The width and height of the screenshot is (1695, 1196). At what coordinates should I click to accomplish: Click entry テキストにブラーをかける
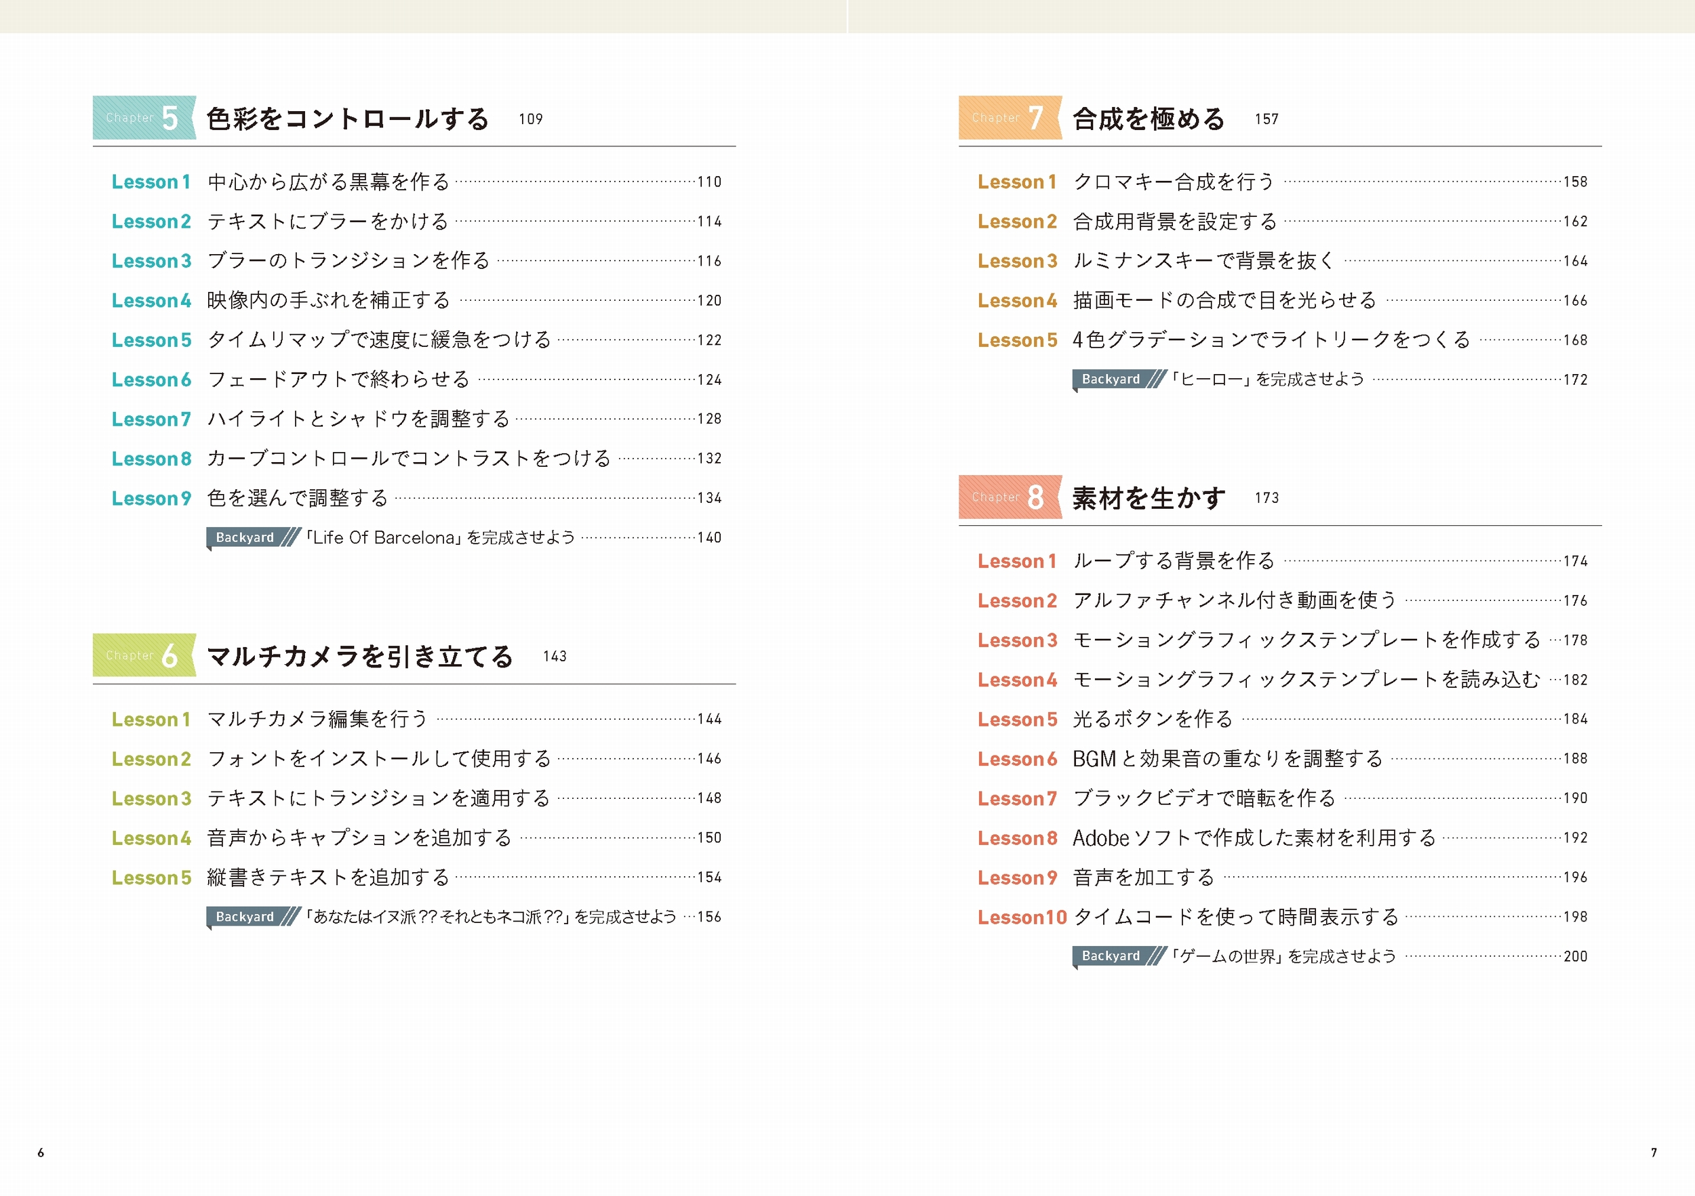point(329,222)
